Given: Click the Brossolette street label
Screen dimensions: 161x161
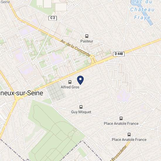Looking at the screenshot, I should [x=119, y=154].
